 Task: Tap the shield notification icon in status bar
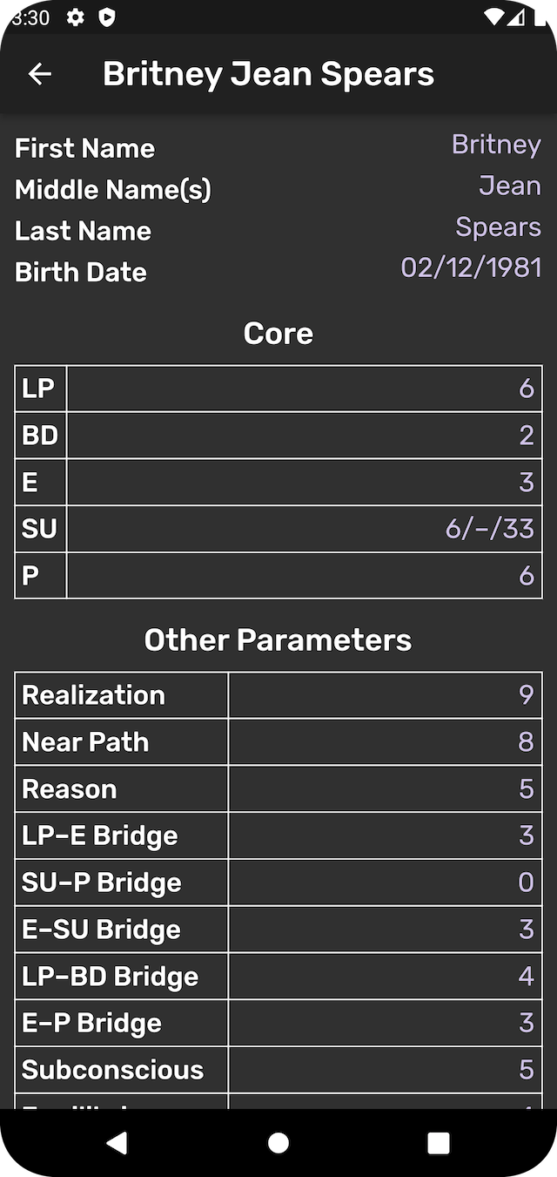[x=108, y=17]
